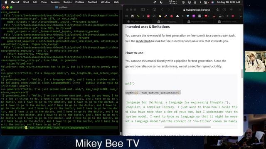
Task: Open the Apple menu
Action: tap(6, 2)
